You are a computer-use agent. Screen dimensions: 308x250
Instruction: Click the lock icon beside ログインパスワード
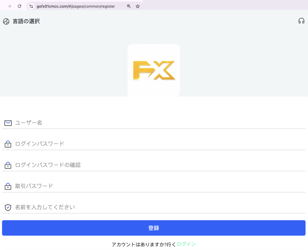point(8,144)
